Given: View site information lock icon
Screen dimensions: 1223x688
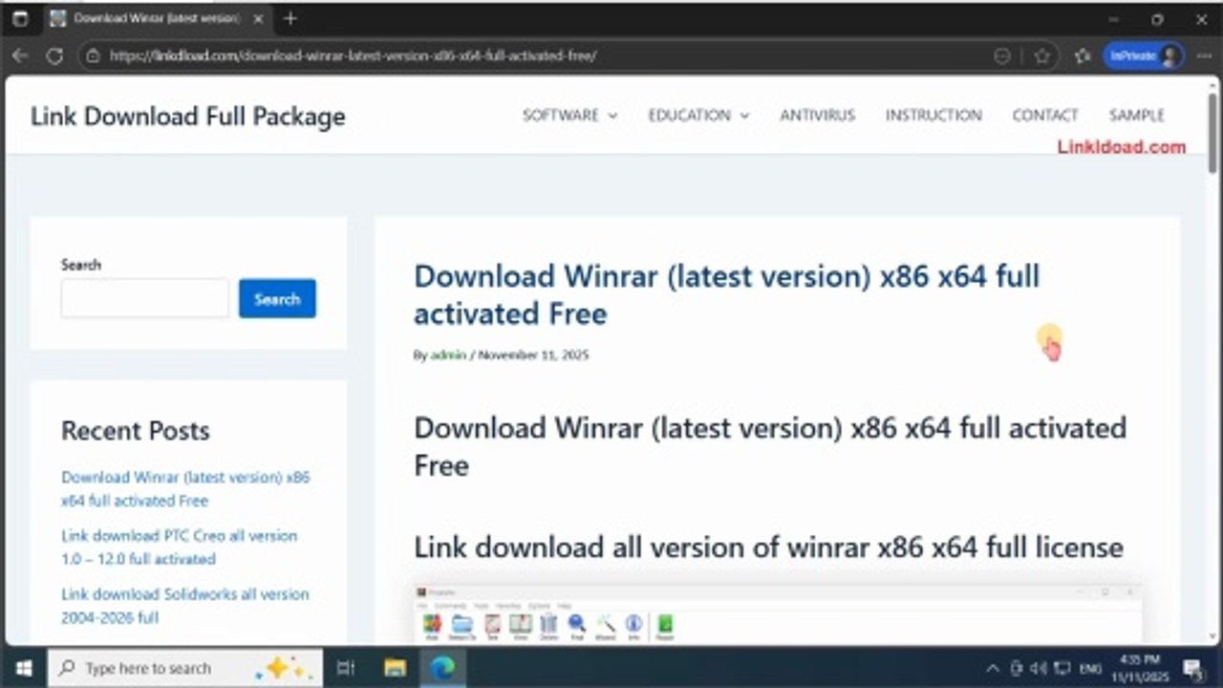Looking at the screenshot, I should [93, 55].
